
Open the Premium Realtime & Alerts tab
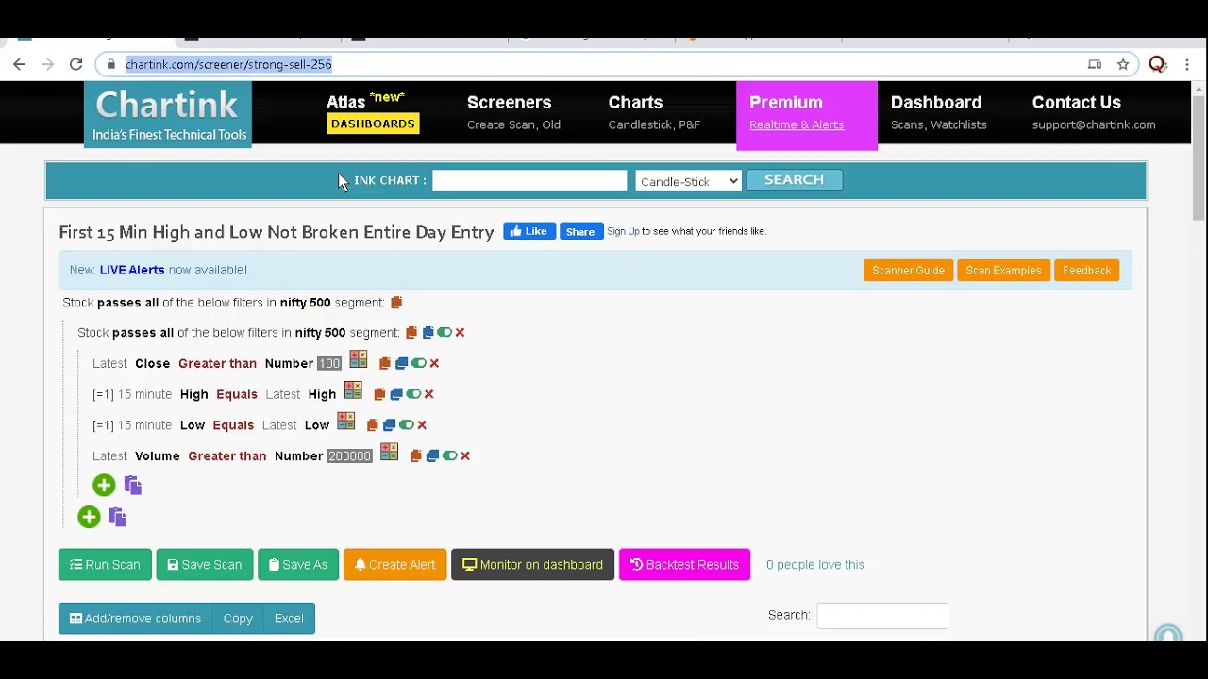pyautogui.click(x=806, y=115)
